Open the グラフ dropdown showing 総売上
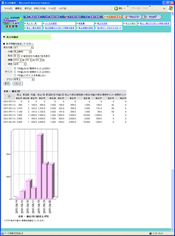This screenshot has width=175, height=236. [x=24, y=79]
